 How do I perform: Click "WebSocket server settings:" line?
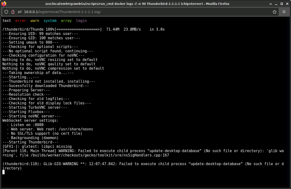[31, 120]
